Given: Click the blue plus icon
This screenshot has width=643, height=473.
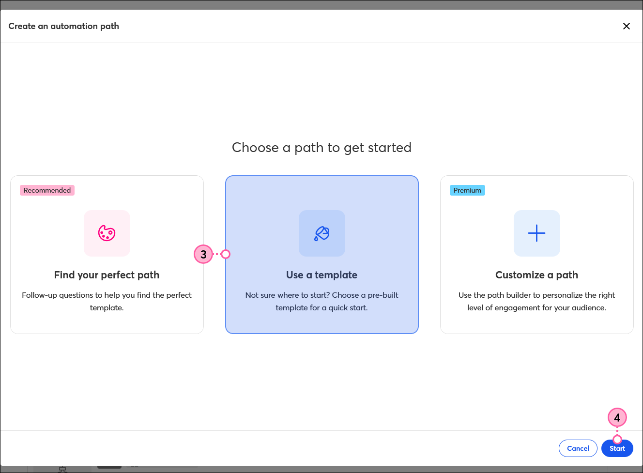Looking at the screenshot, I should pyautogui.click(x=536, y=233).
